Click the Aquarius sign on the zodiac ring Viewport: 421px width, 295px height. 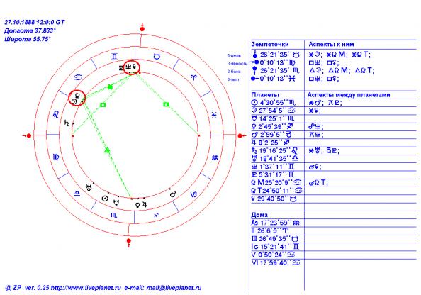click(215, 158)
